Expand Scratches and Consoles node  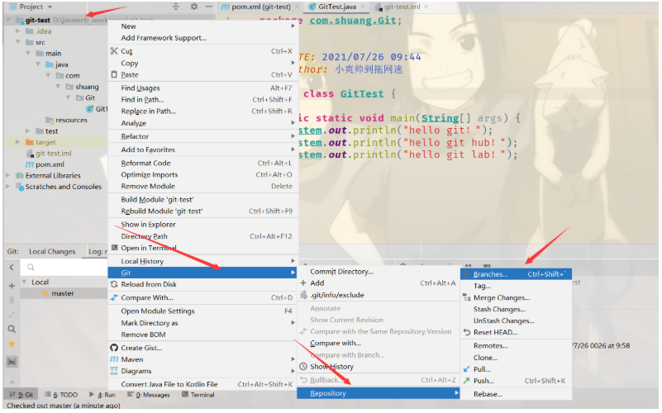point(7,187)
